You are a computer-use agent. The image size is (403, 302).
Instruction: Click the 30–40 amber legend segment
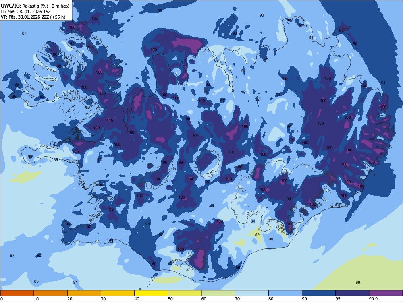(118, 293)
